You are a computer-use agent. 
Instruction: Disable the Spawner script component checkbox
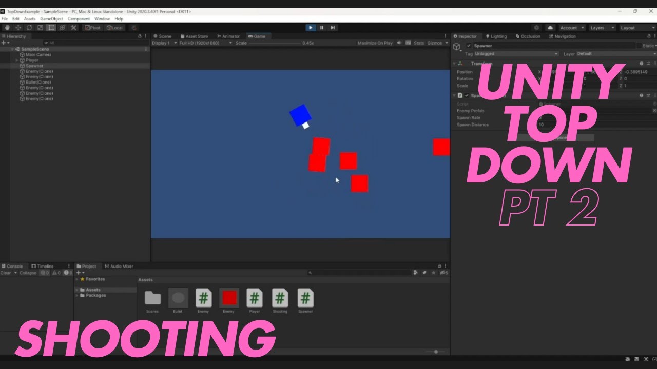(467, 95)
